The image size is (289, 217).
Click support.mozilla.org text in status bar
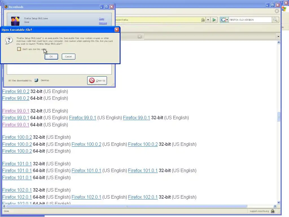(259, 211)
